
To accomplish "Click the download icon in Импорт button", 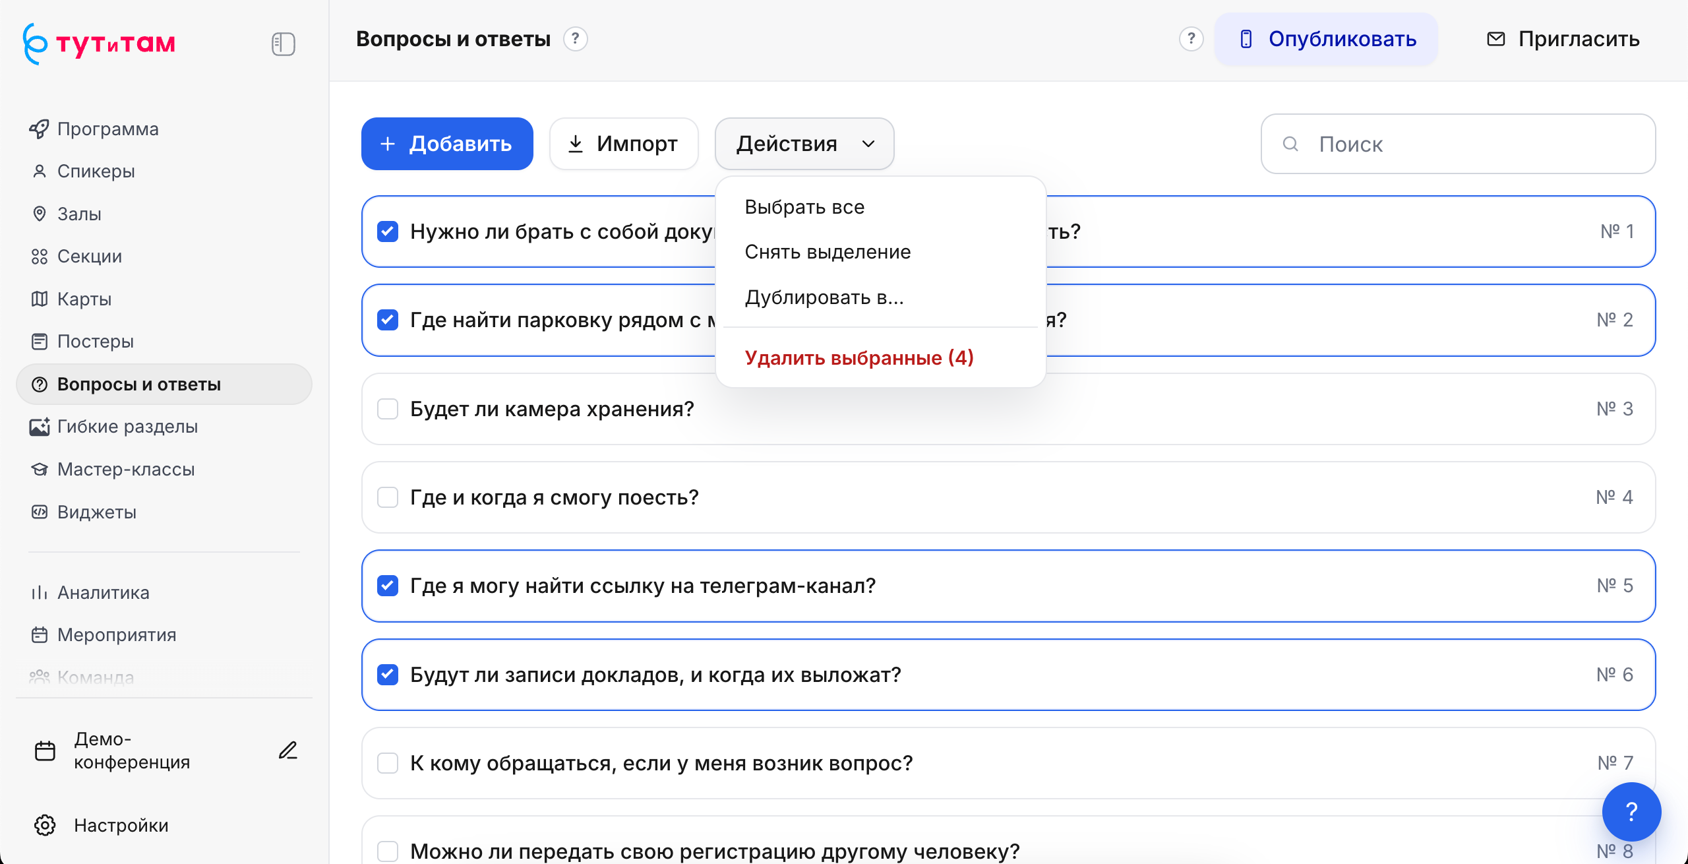I will (x=576, y=144).
